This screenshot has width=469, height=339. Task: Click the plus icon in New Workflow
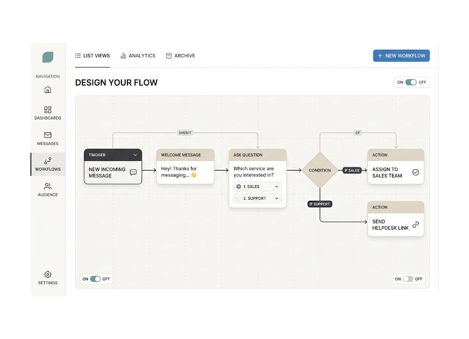(x=380, y=55)
